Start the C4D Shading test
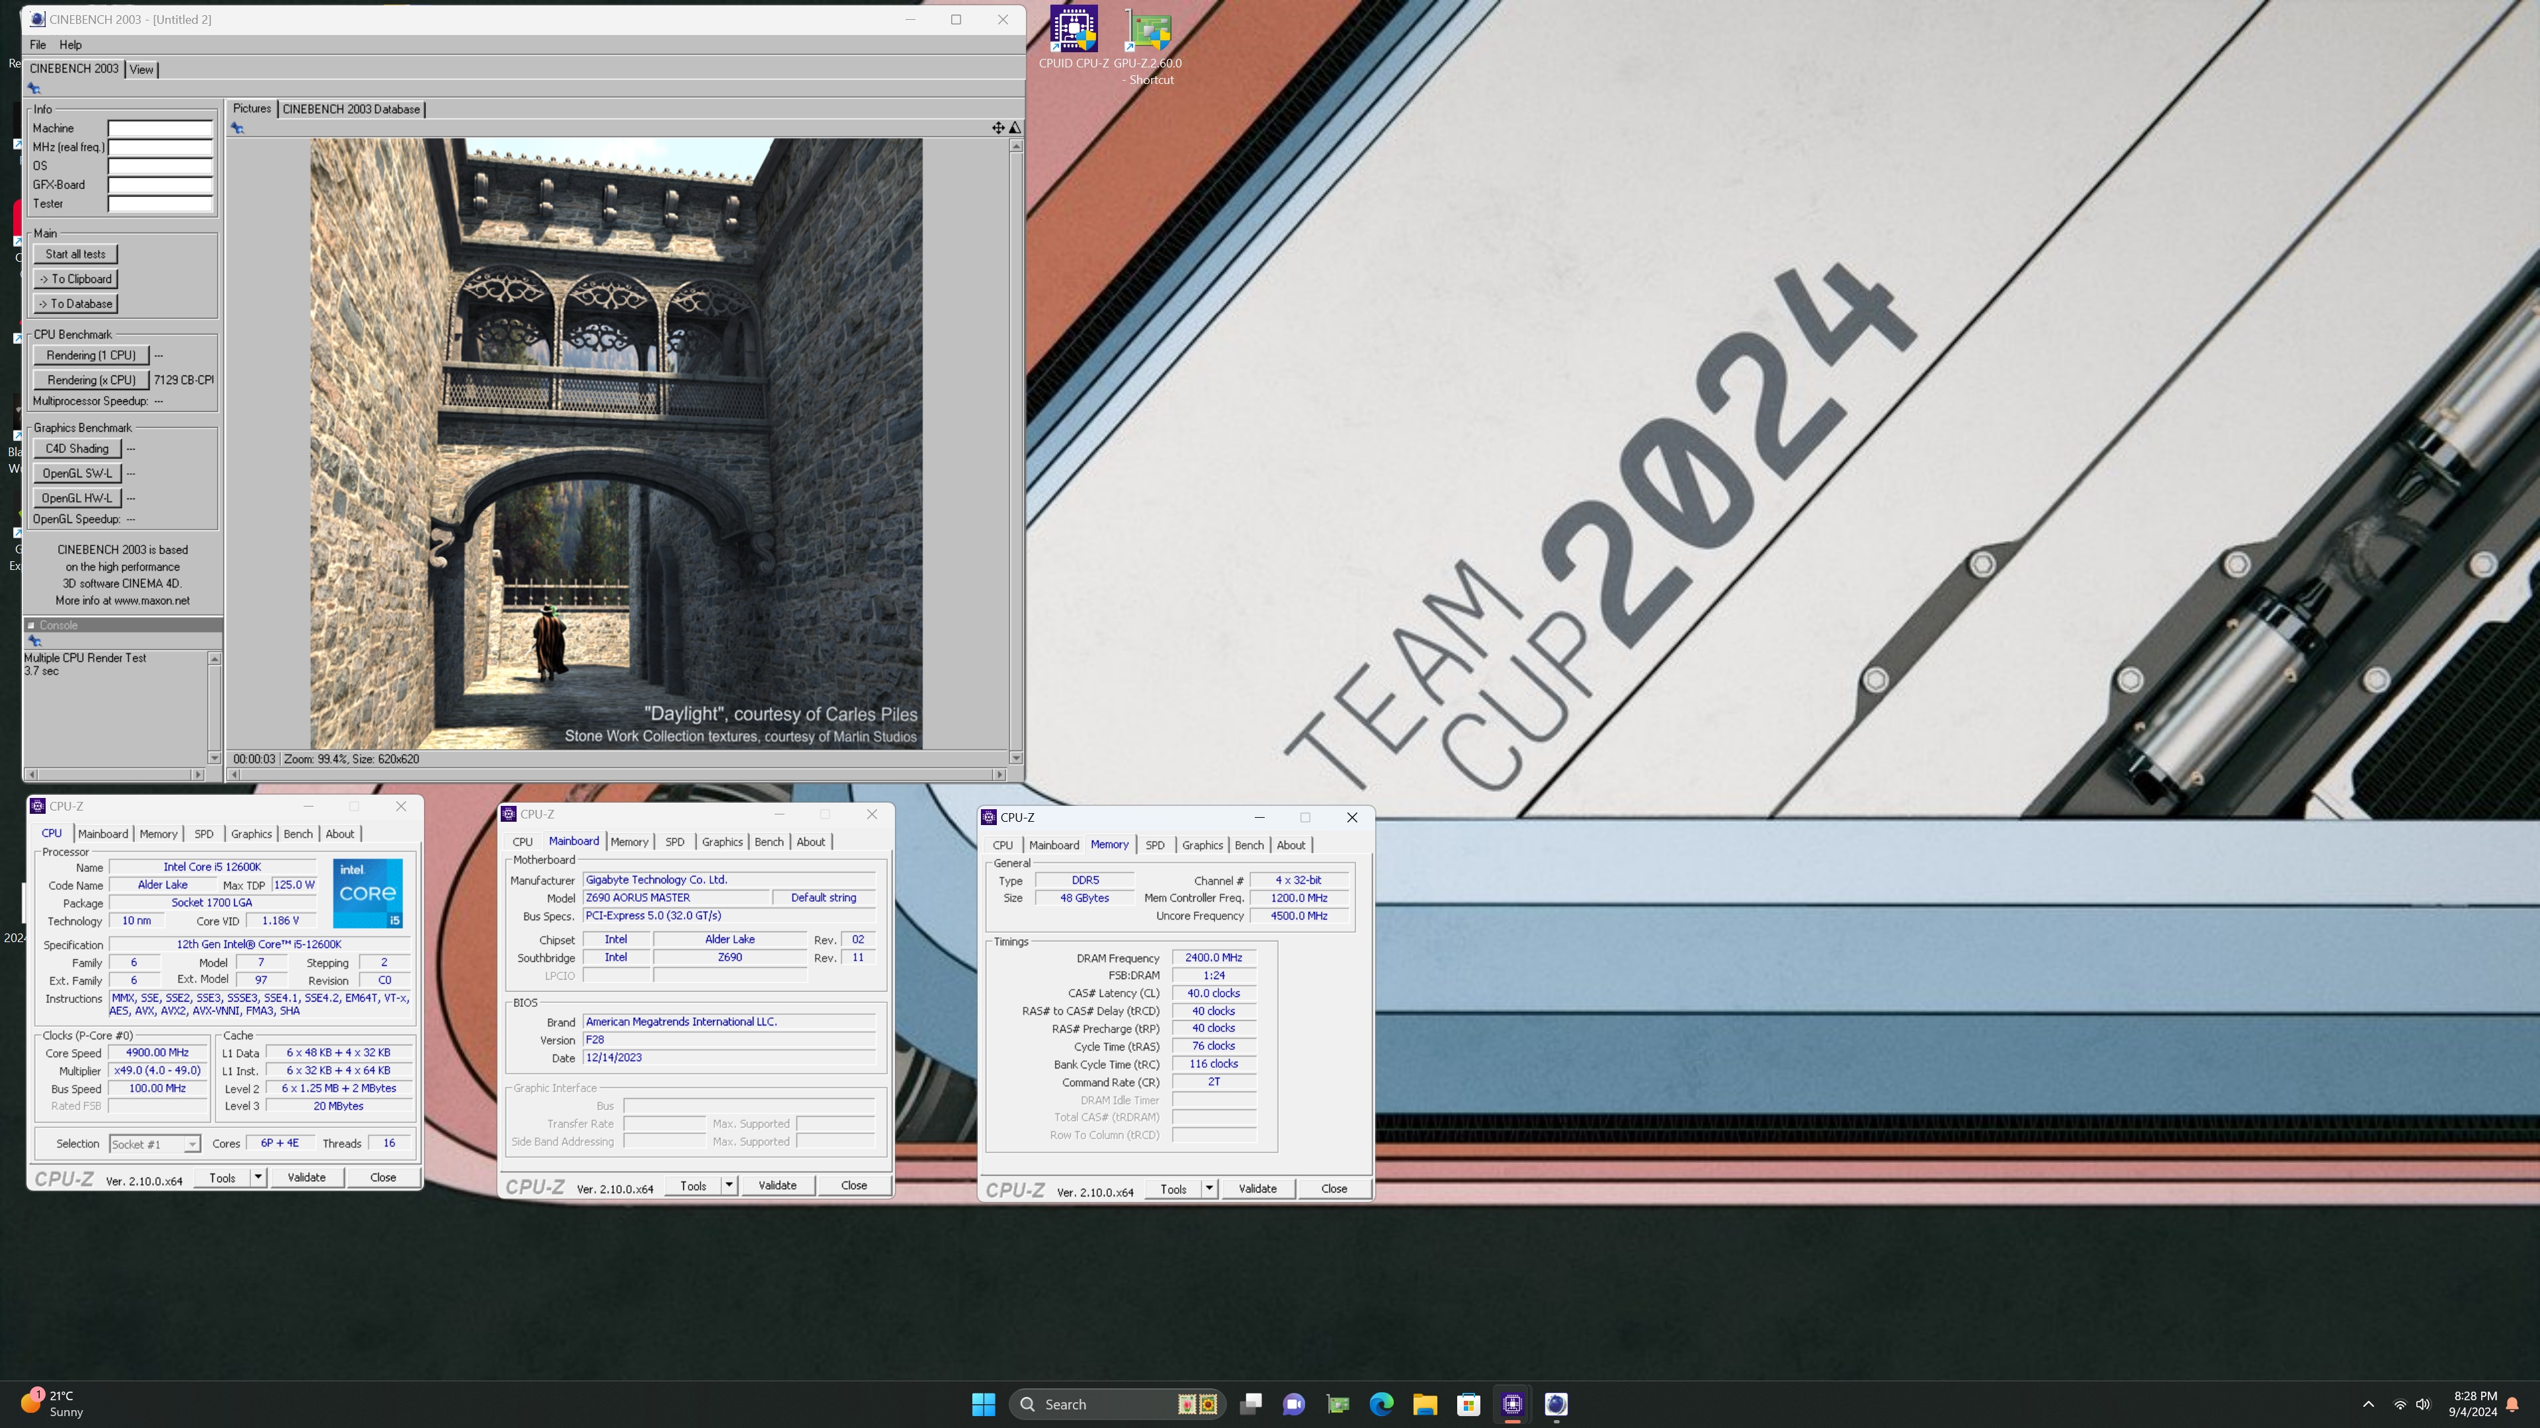 tap(77, 448)
